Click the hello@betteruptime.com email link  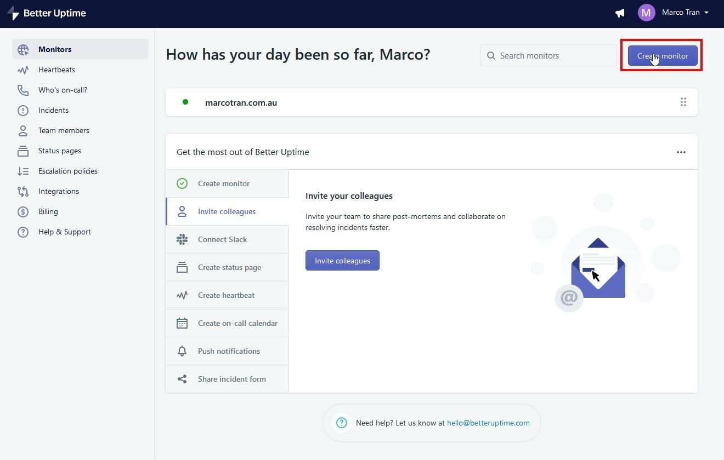pos(488,423)
